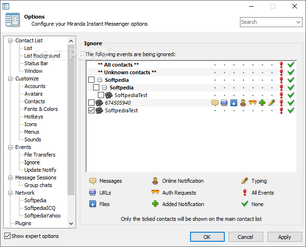
Task: Open SoftpediaICQ network settings
Action: (40, 208)
